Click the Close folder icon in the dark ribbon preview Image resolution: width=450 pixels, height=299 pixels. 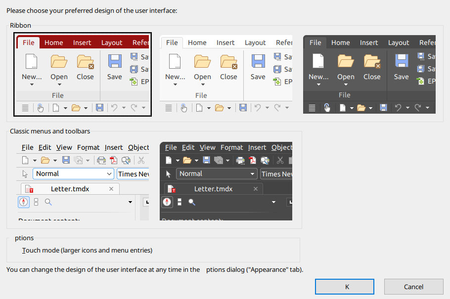372,61
